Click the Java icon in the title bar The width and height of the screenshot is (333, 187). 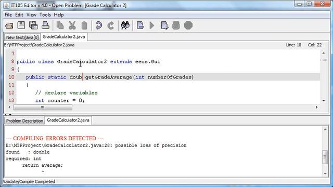coord(6,5)
